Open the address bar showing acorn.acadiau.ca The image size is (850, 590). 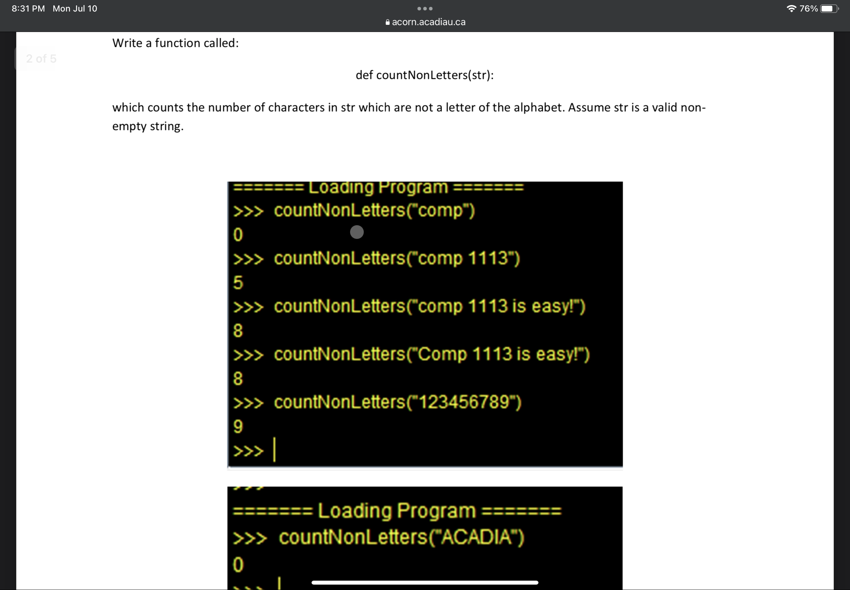click(428, 22)
